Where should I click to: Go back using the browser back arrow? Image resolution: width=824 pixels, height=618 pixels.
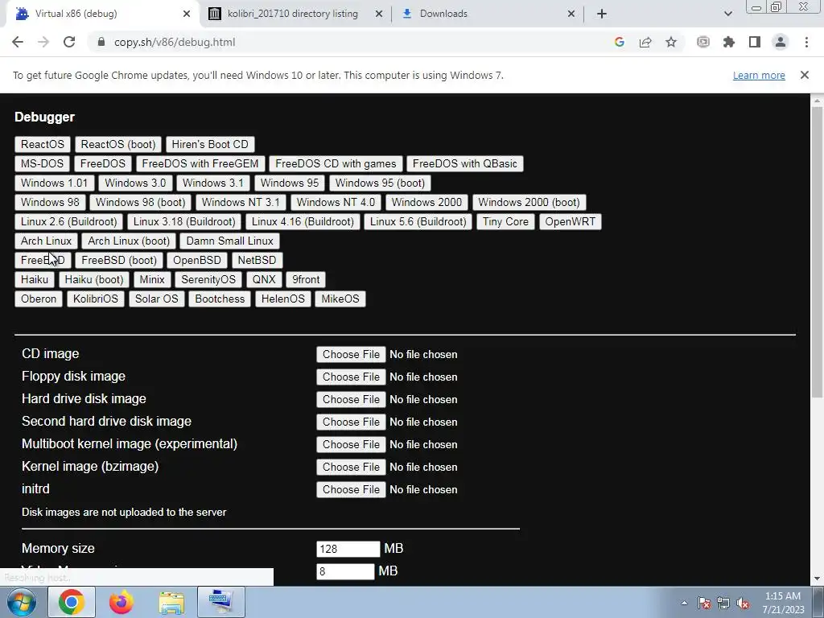[x=18, y=42]
